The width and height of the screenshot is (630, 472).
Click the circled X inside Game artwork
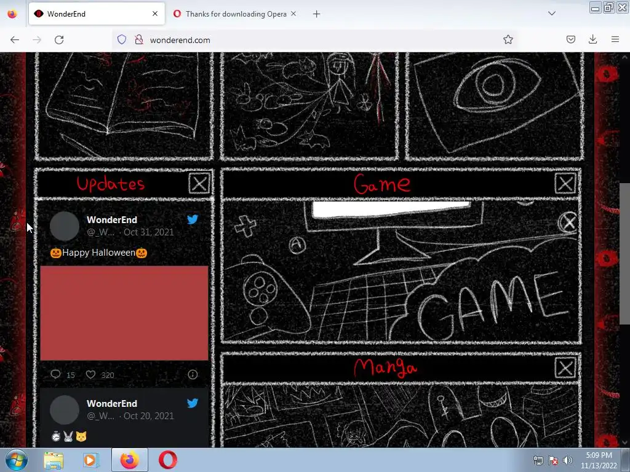pyautogui.click(x=568, y=222)
